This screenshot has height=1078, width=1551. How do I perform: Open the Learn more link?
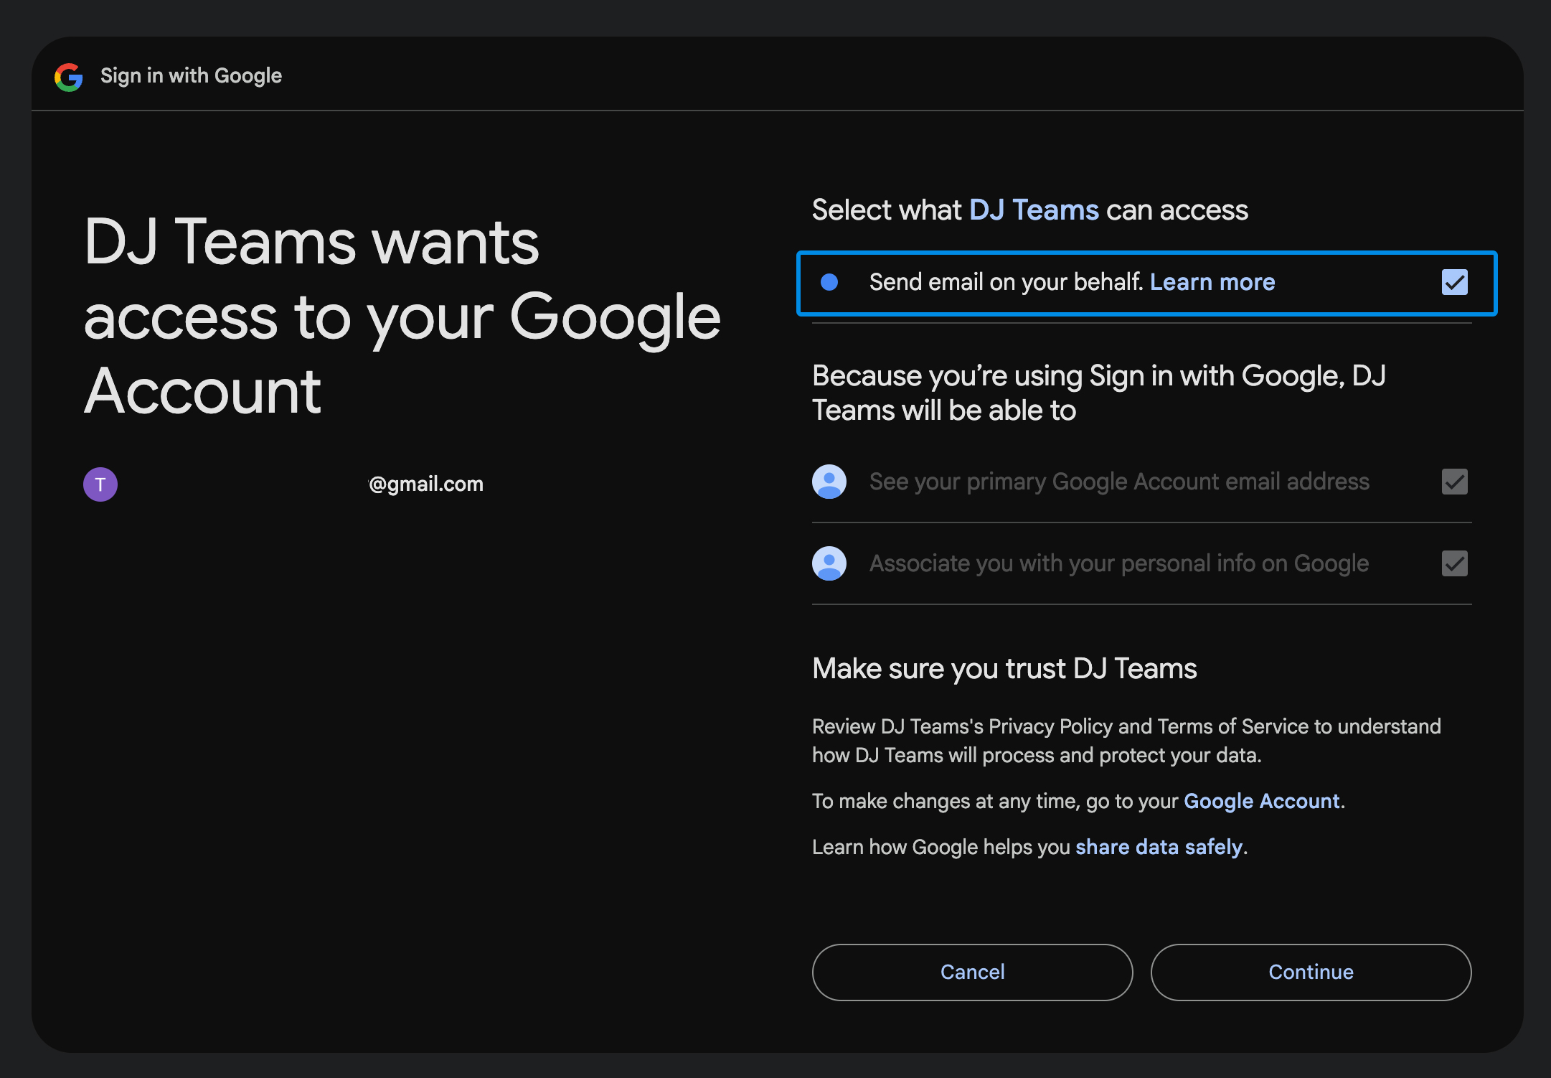pyautogui.click(x=1212, y=282)
